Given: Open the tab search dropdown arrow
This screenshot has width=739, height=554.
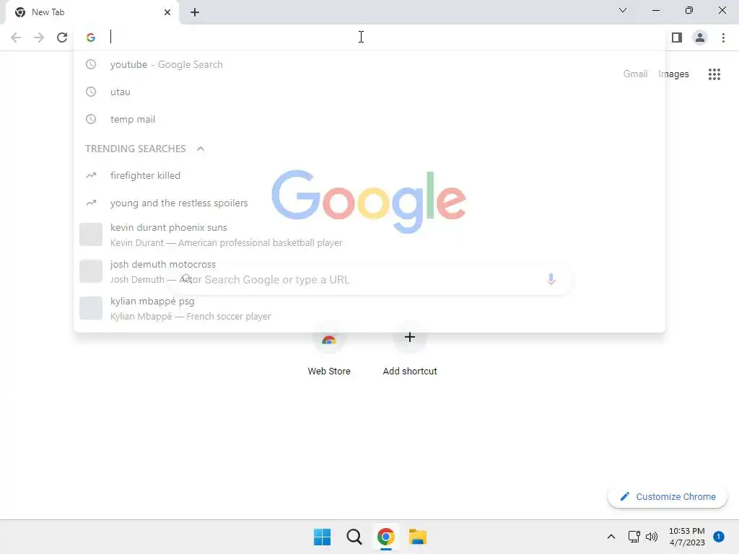Looking at the screenshot, I should pyautogui.click(x=623, y=10).
